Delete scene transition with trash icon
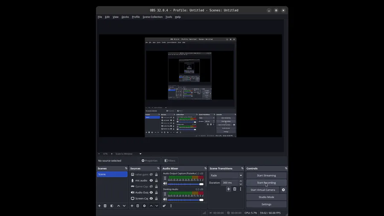The image size is (384, 216). click(235, 189)
